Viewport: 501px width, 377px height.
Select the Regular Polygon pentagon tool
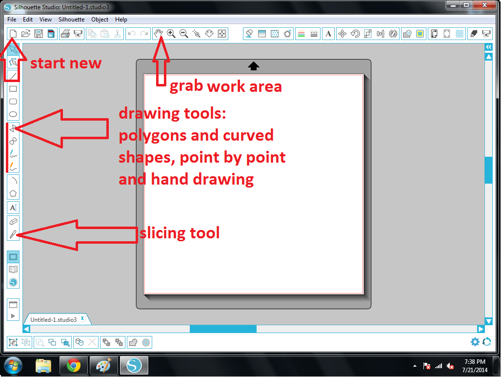(13, 193)
